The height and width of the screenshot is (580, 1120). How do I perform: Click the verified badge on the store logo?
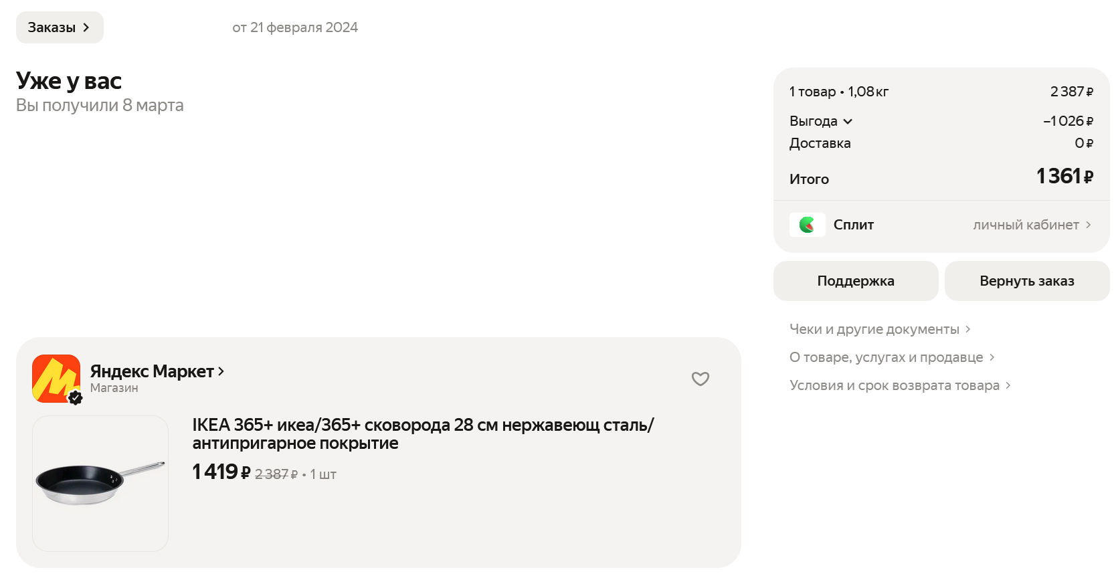click(76, 398)
